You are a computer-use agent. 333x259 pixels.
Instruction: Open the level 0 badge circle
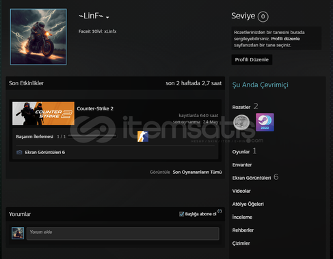[x=263, y=16]
